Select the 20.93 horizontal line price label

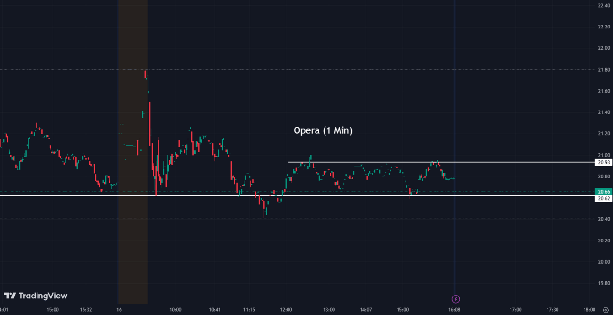point(604,162)
